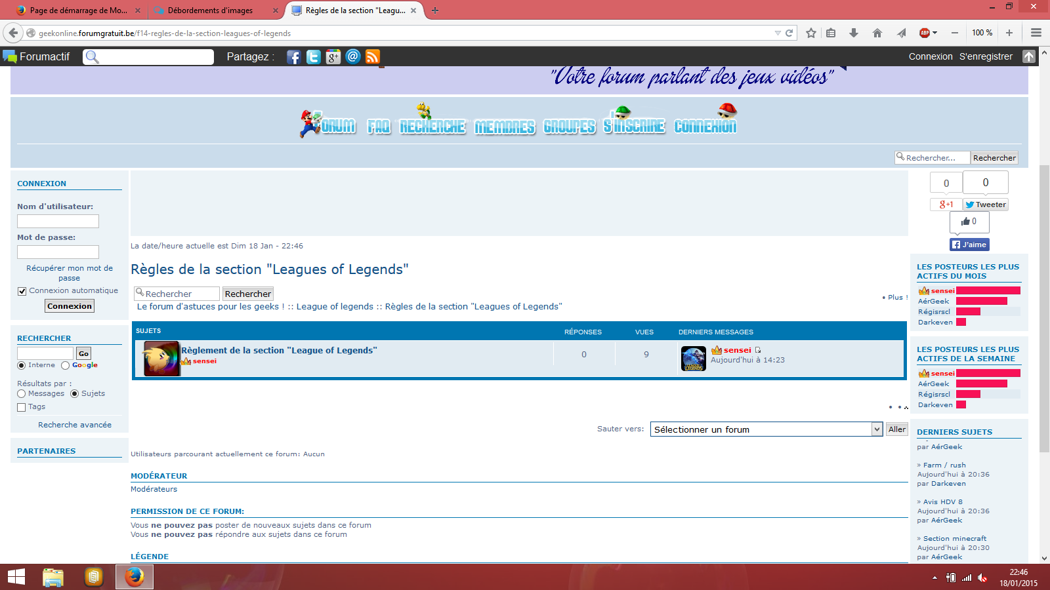Click the sidebar Connexion login button

pyautogui.click(x=70, y=306)
